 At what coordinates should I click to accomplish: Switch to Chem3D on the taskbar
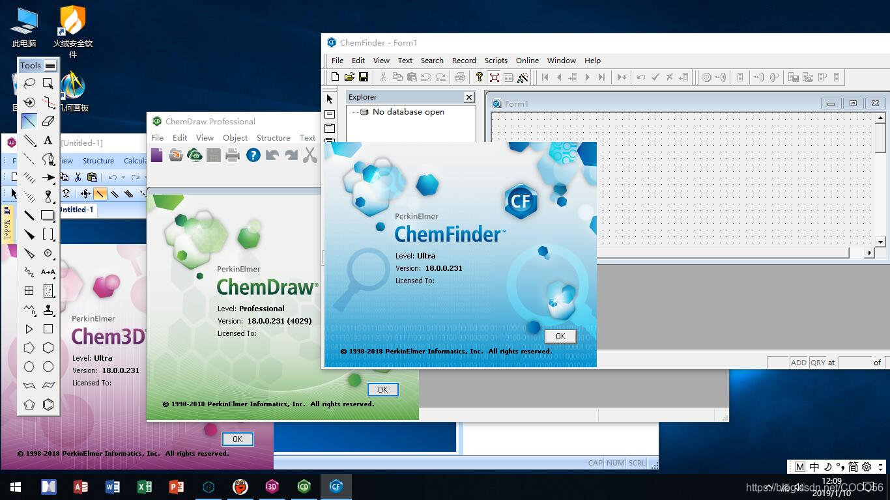[x=272, y=486]
